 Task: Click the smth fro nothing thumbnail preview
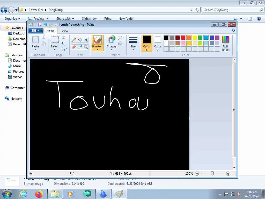click(x=12, y=181)
